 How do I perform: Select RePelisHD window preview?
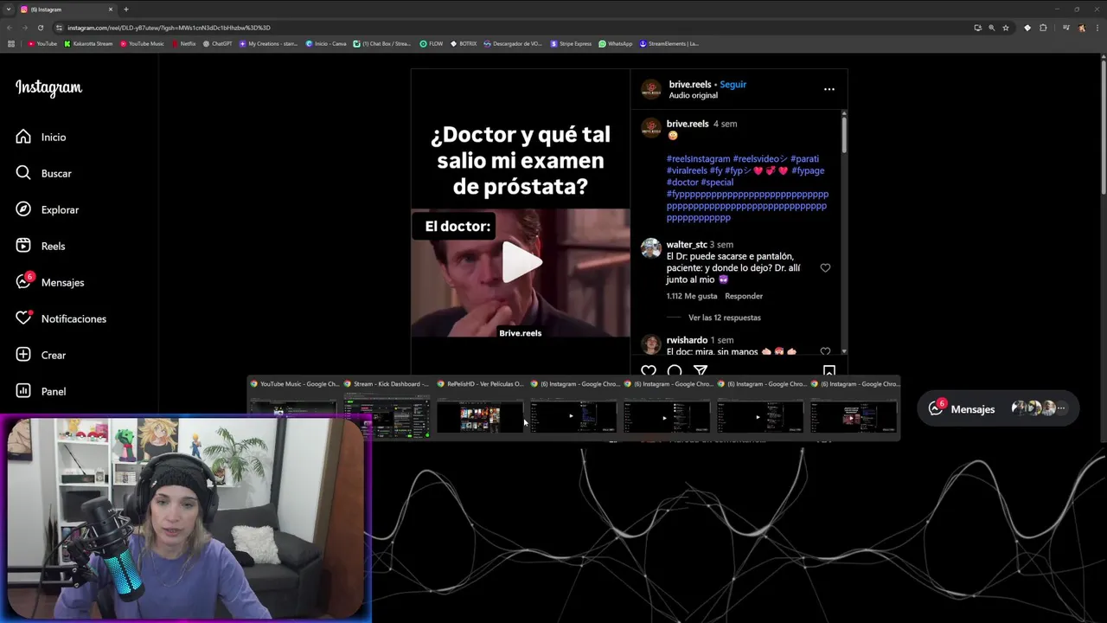(x=480, y=408)
